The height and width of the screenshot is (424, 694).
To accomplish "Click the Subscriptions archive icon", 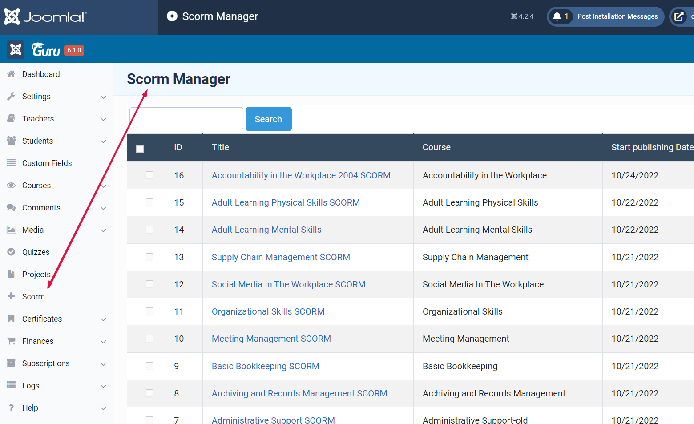I will pyautogui.click(x=11, y=363).
